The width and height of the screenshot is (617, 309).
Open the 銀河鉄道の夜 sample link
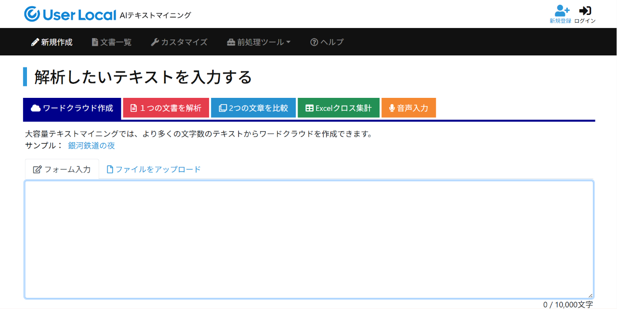click(x=92, y=146)
